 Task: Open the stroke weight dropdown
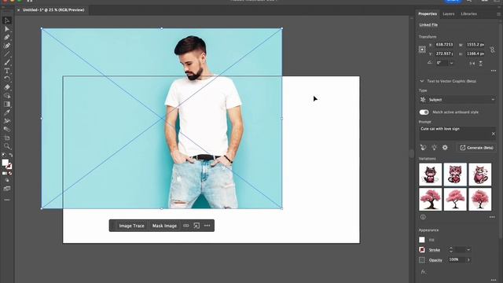[468, 250]
